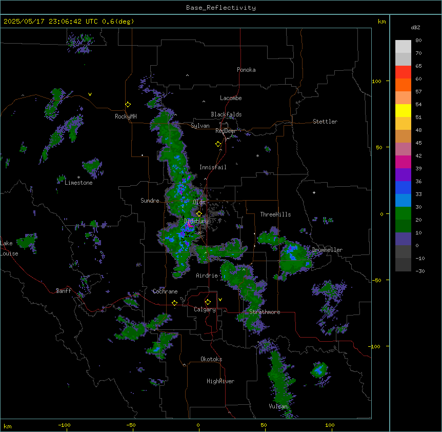Click the Banff label on map

point(64,291)
